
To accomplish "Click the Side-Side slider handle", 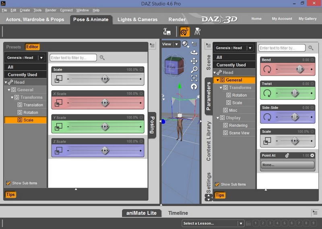I will coord(295,117).
